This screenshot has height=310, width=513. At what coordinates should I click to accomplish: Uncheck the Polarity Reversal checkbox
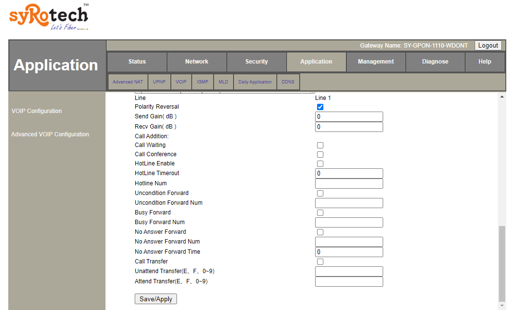[320, 107]
